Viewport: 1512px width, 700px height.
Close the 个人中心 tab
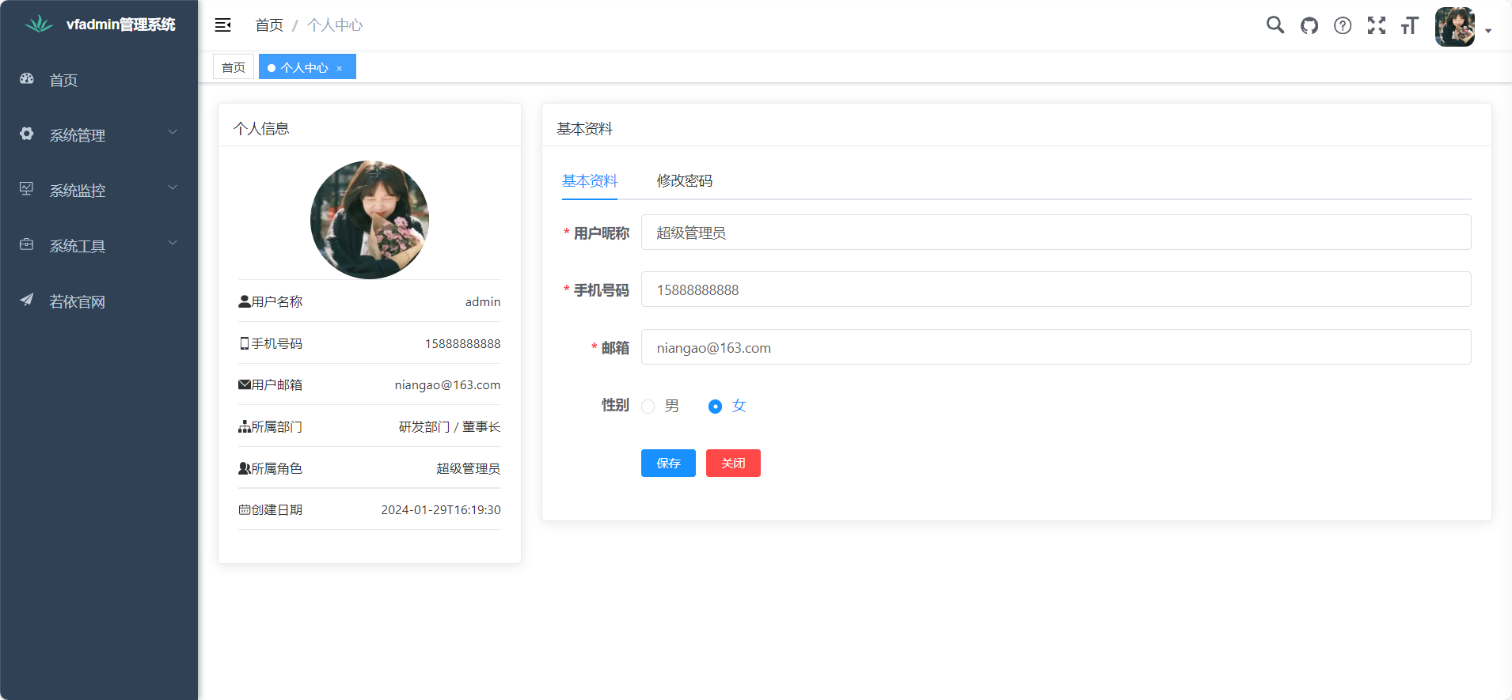coord(340,68)
